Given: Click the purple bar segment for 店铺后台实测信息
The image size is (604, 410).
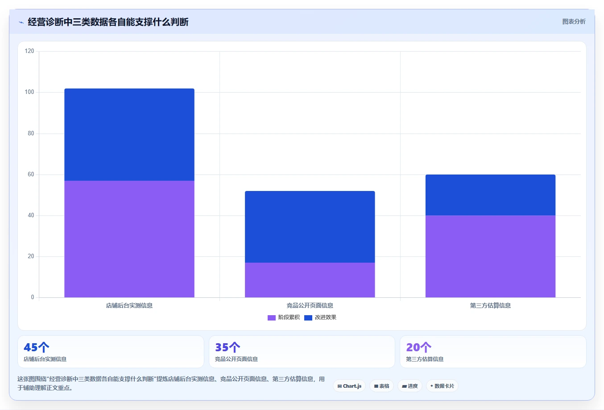Looking at the screenshot, I should click(x=129, y=239).
